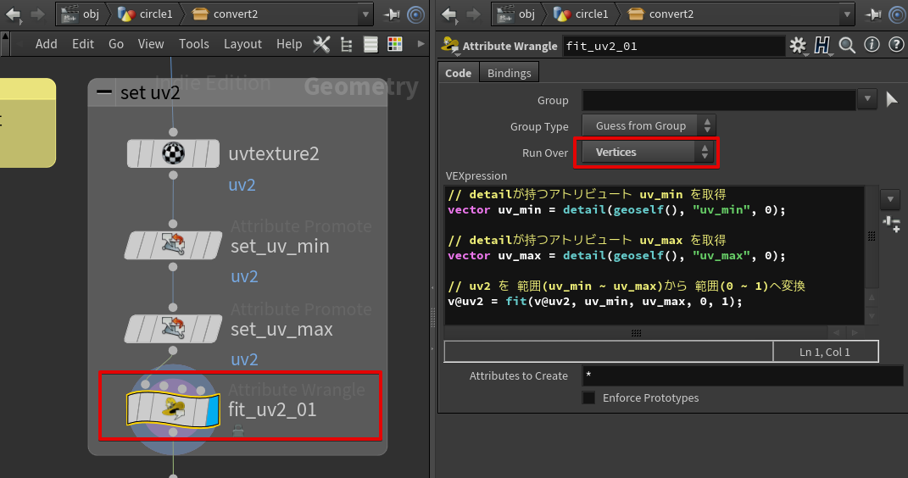
Task: Switch to the Code tab
Action: 458,73
